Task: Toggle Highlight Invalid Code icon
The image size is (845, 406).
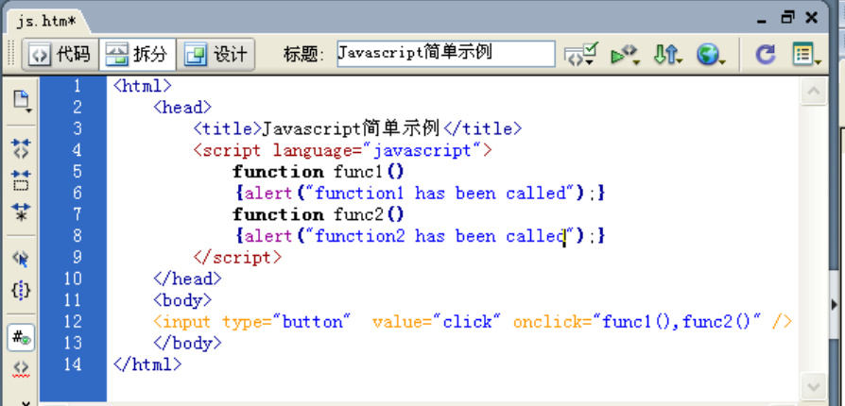Action: (21, 368)
